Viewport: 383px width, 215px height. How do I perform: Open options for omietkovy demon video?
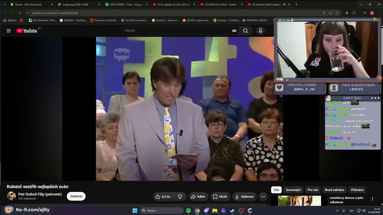373,199
